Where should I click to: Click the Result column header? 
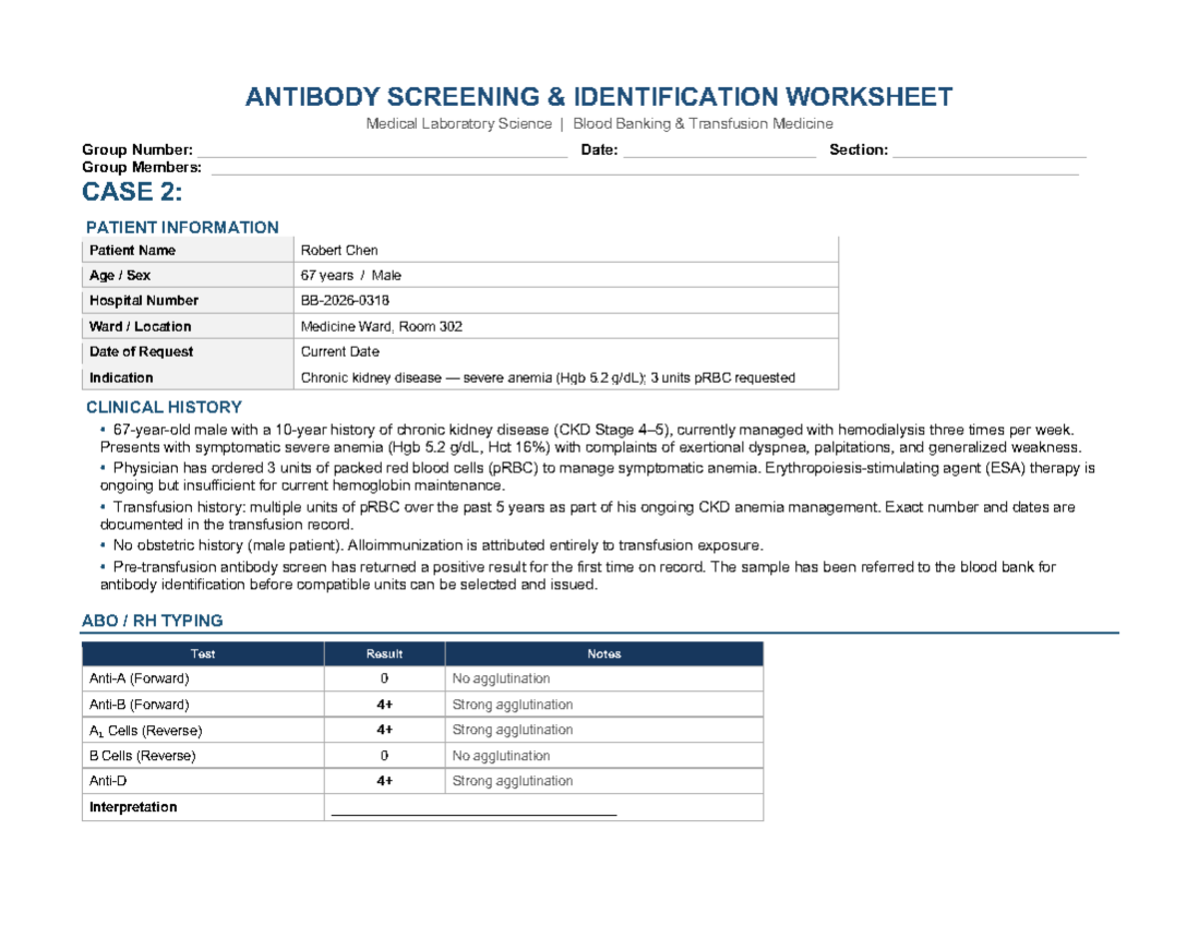385,654
